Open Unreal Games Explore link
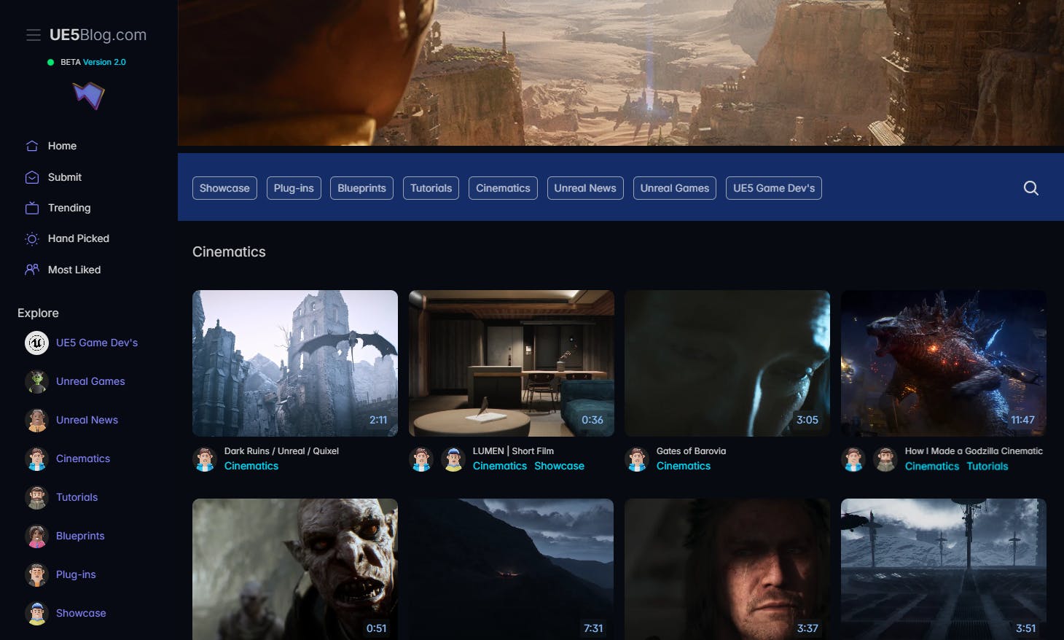The height and width of the screenshot is (640, 1064). point(90,381)
